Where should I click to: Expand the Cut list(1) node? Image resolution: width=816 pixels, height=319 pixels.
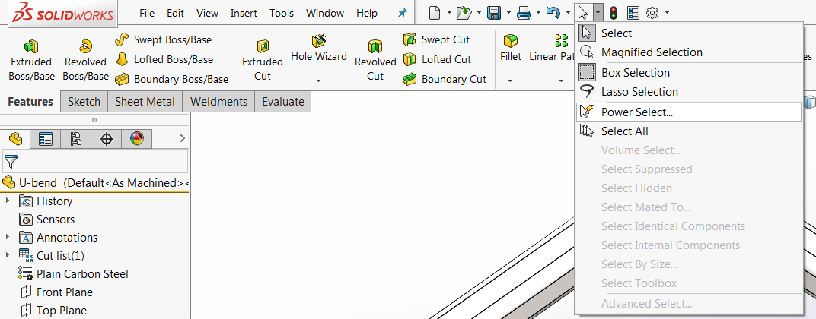(x=8, y=255)
